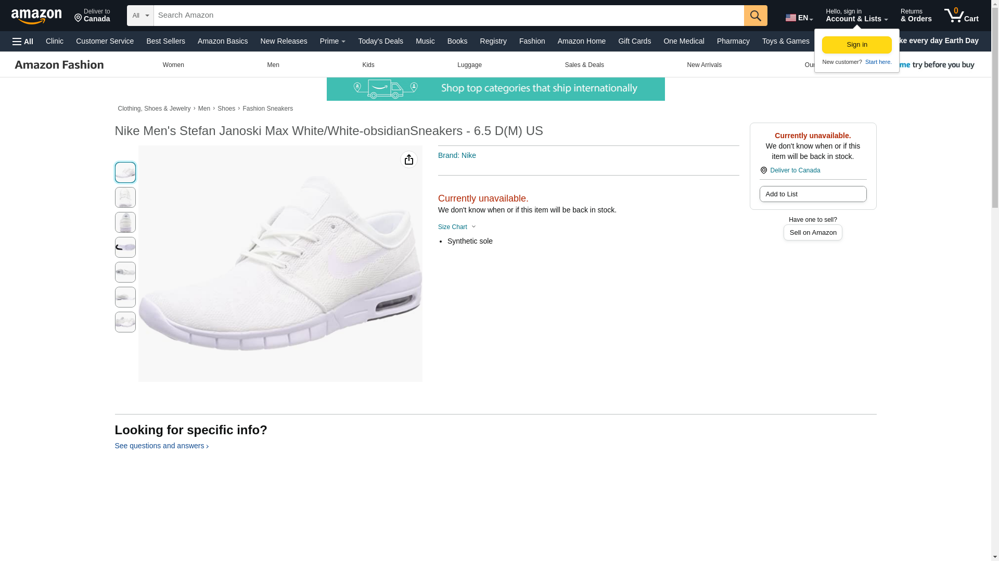Image resolution: width=999 pixels, height=561 pixels.
Task: Click the magnifying glass search button
Action: [755, 16]
